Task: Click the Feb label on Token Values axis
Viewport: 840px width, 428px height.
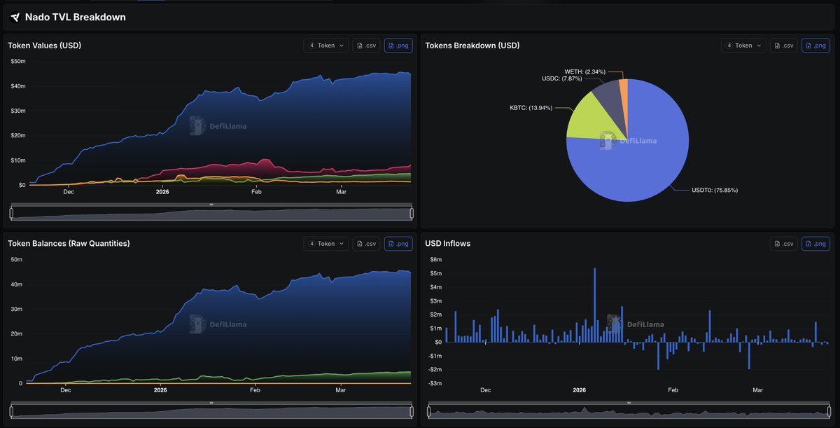Action: 256,191
